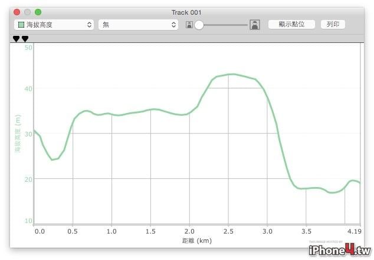Click the 2.5 distance axis label
Viewport: 374px width, 260px height.
(x=228, y=231)
